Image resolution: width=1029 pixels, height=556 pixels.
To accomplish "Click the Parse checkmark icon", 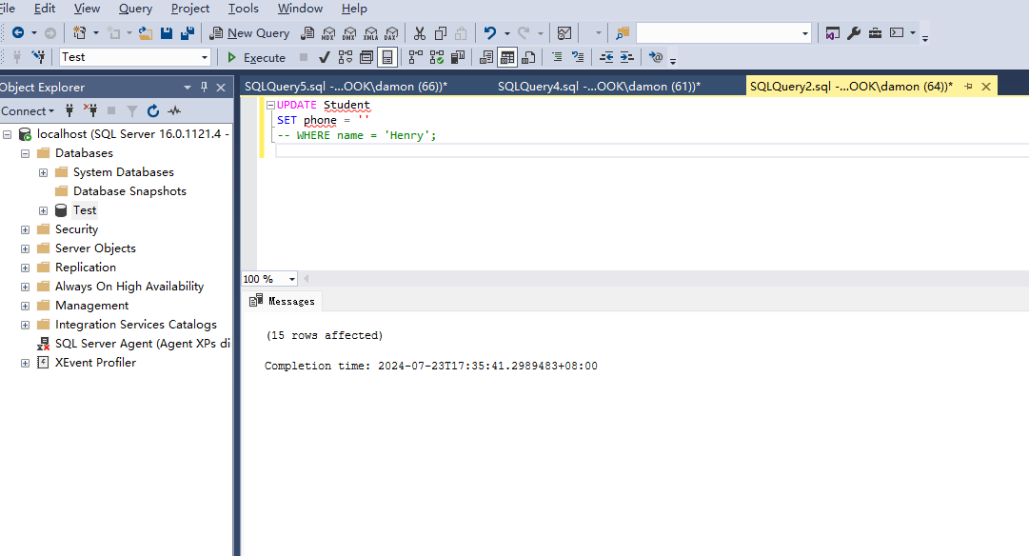I will pyautogui.click(x=325, y=58).
